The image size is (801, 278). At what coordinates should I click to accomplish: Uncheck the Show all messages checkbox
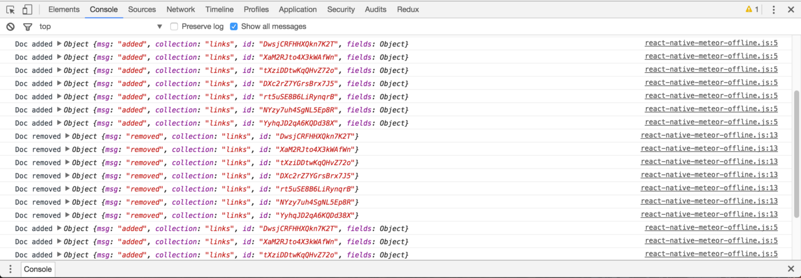234,27
